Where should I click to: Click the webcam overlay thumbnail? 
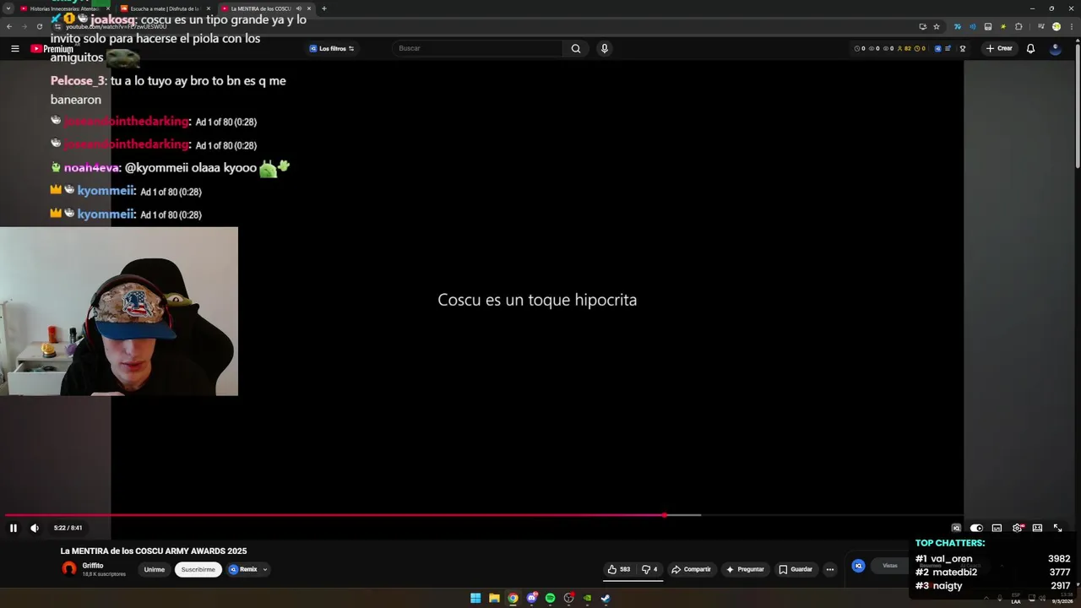[119, 311]
